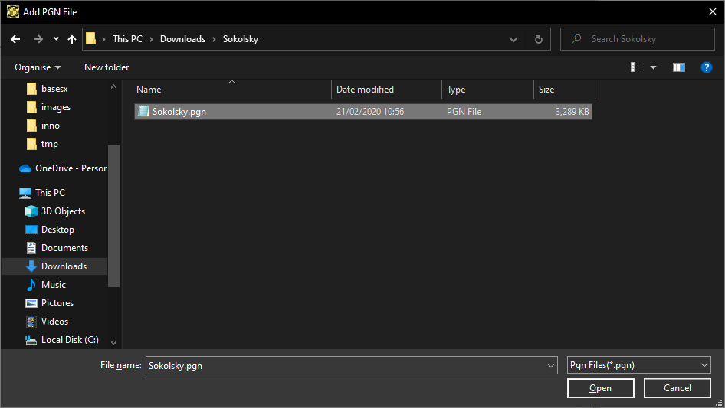Click the Back navigation arrow
Screen dimensions: 725x408
[15, 39]
